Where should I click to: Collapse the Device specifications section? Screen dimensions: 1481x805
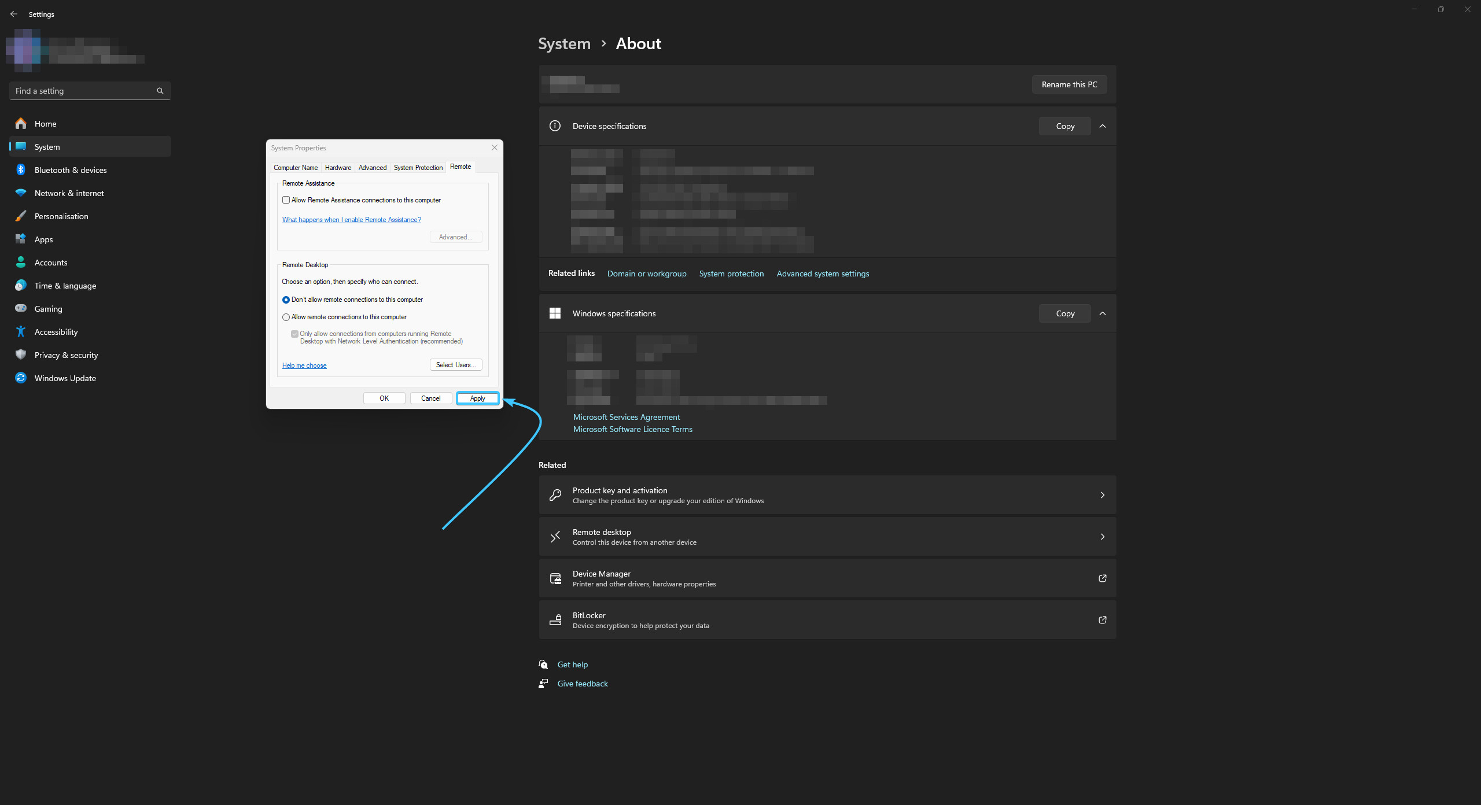click(1103, 126)
